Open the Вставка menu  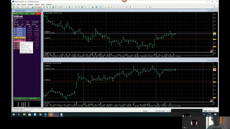click(24, 4)
